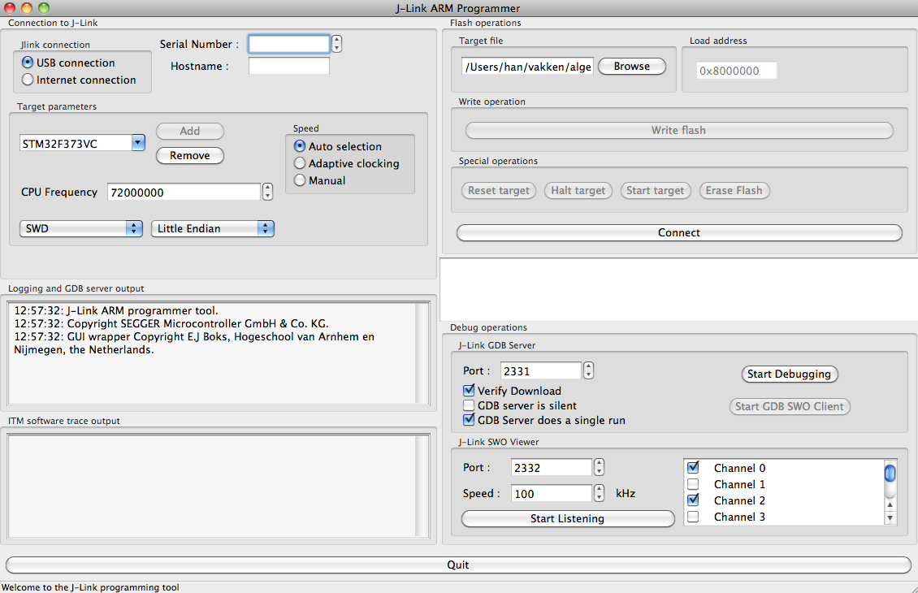Click the yellow minimize window button
The image size is (918, 593).
pos(26,7)
